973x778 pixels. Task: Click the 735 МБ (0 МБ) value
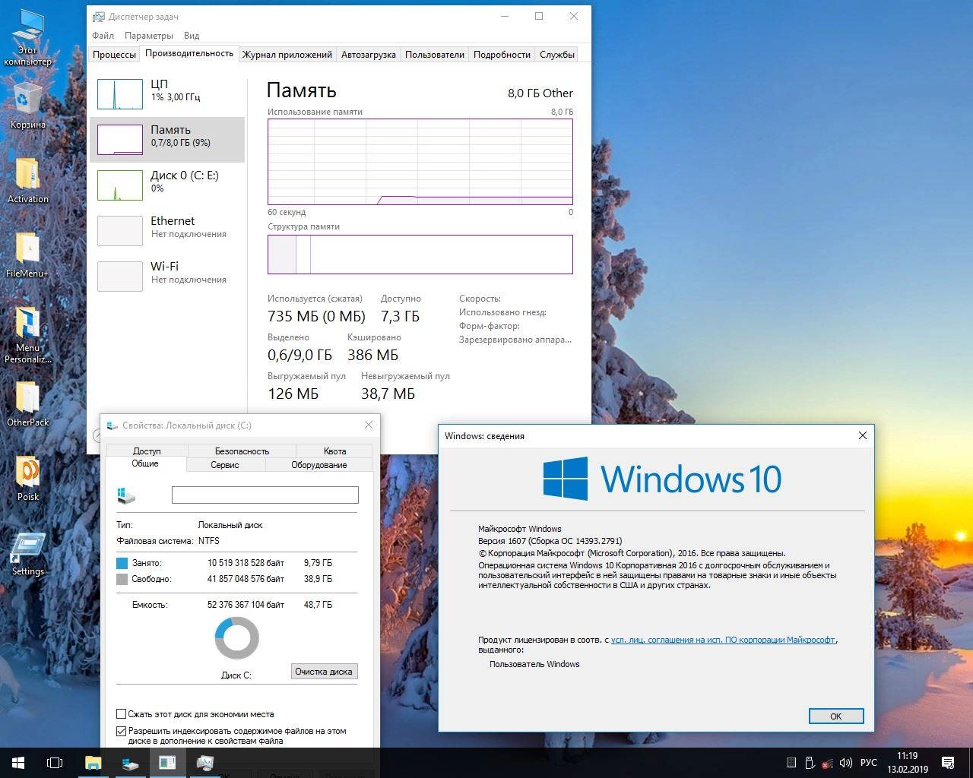pos(316,317)
